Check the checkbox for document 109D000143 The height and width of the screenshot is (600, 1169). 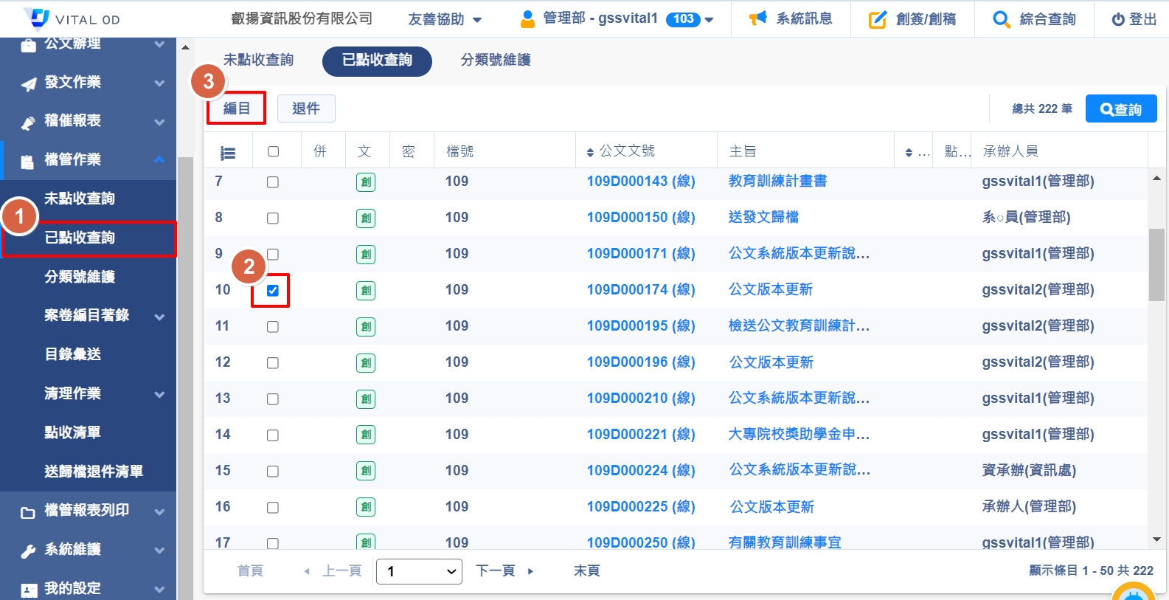pyautogui.click(x=273, y=182)
